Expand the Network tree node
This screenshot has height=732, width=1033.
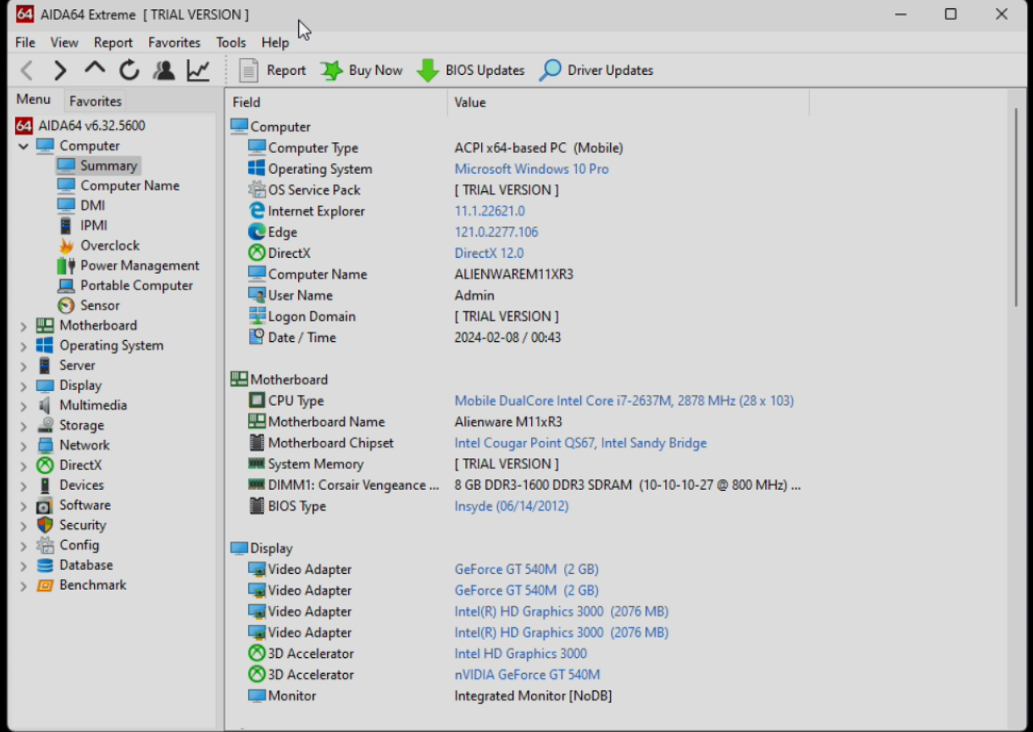pyautogui.click(x=23, y=446)
